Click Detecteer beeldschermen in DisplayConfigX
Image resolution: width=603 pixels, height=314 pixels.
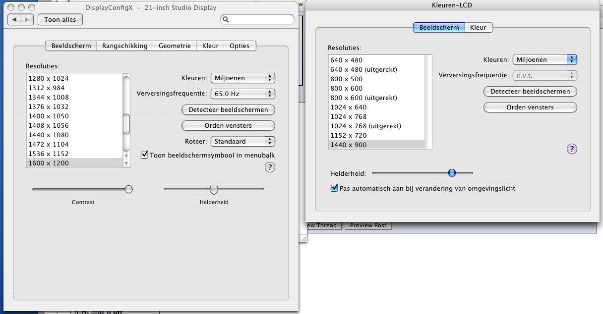(228, 109)
